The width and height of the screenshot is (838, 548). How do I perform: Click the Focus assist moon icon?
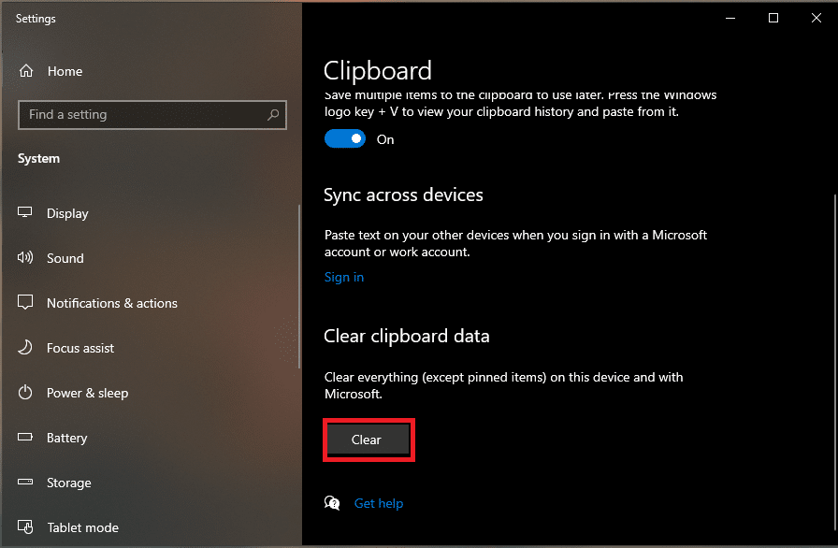[25, 347]
